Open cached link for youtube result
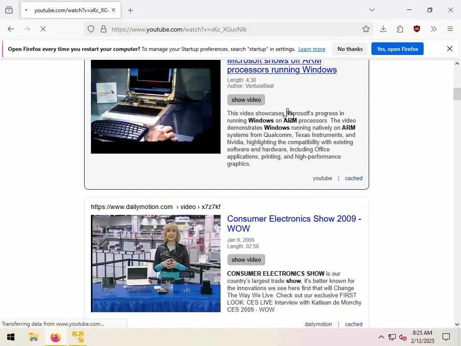This screenshot has height=346, width=461. click(x=353, y=178)
